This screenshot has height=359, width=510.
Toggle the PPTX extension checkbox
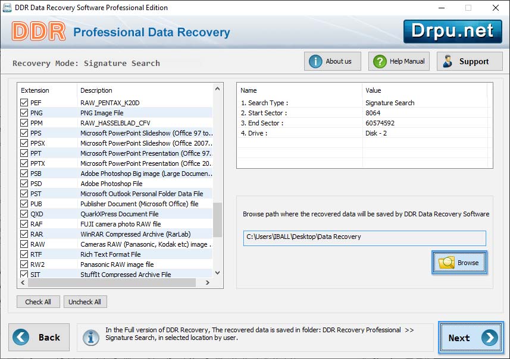(24, 163)
